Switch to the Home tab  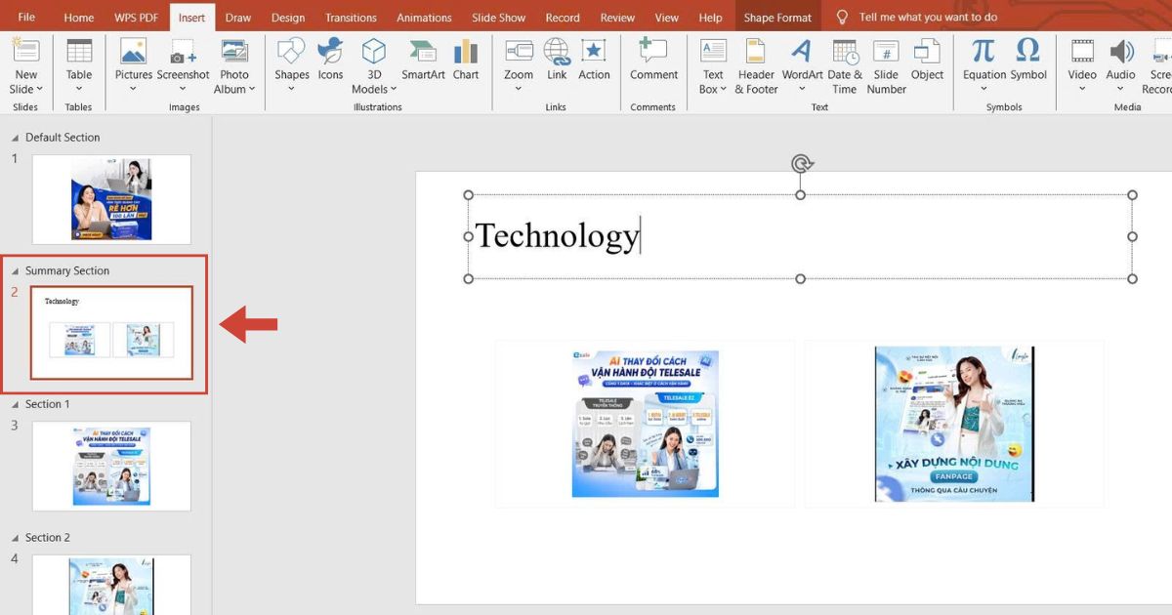79,18
